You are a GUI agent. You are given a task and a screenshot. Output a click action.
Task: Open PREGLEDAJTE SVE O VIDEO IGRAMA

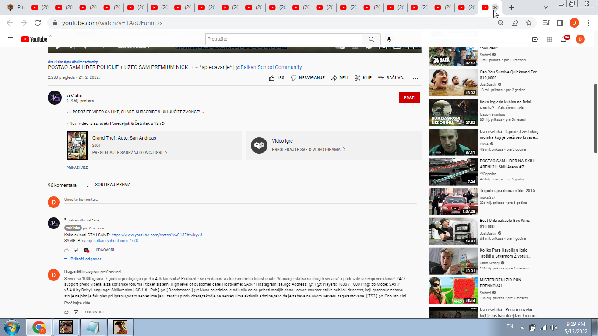tap(309, 149)
